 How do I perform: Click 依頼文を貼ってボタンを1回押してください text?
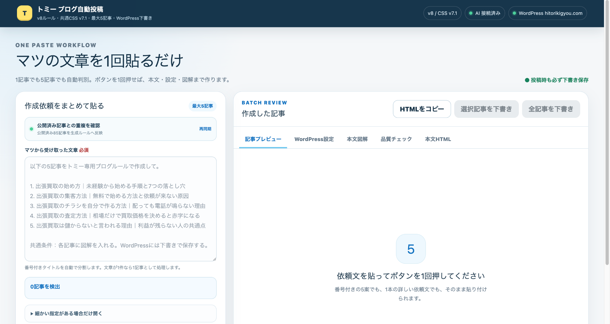pos(411,276)
